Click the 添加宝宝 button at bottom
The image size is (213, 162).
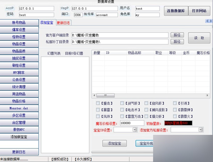click(114, 144)
